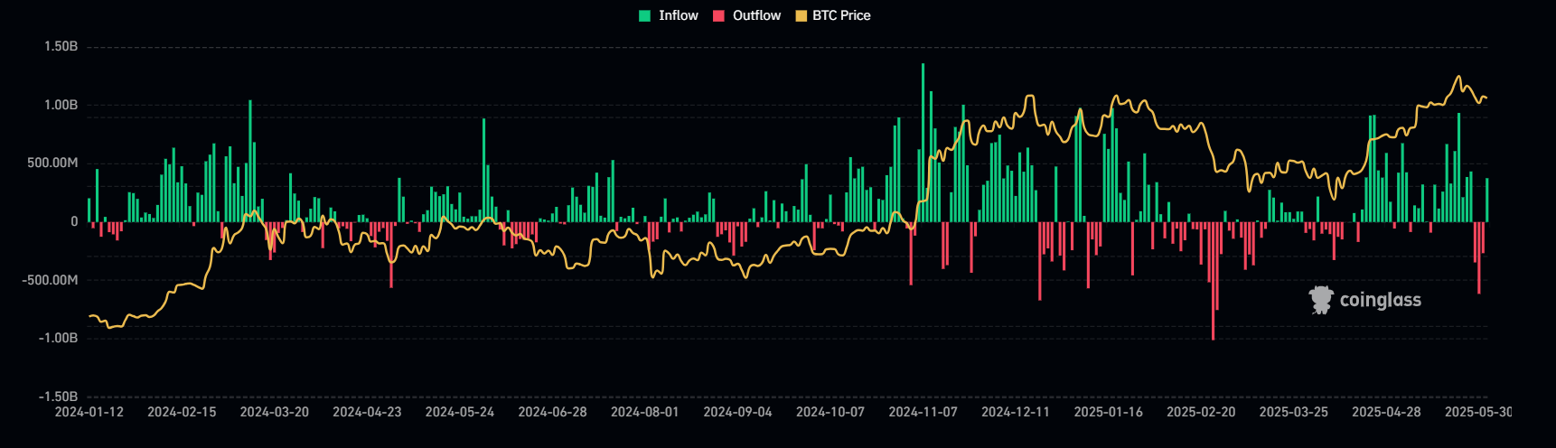
Task: Click the 1.00B y-axis label
Action: point(61,105)
